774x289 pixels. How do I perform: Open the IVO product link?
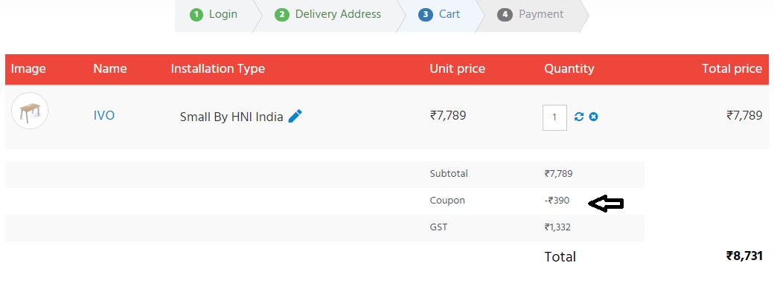[104, 115]
